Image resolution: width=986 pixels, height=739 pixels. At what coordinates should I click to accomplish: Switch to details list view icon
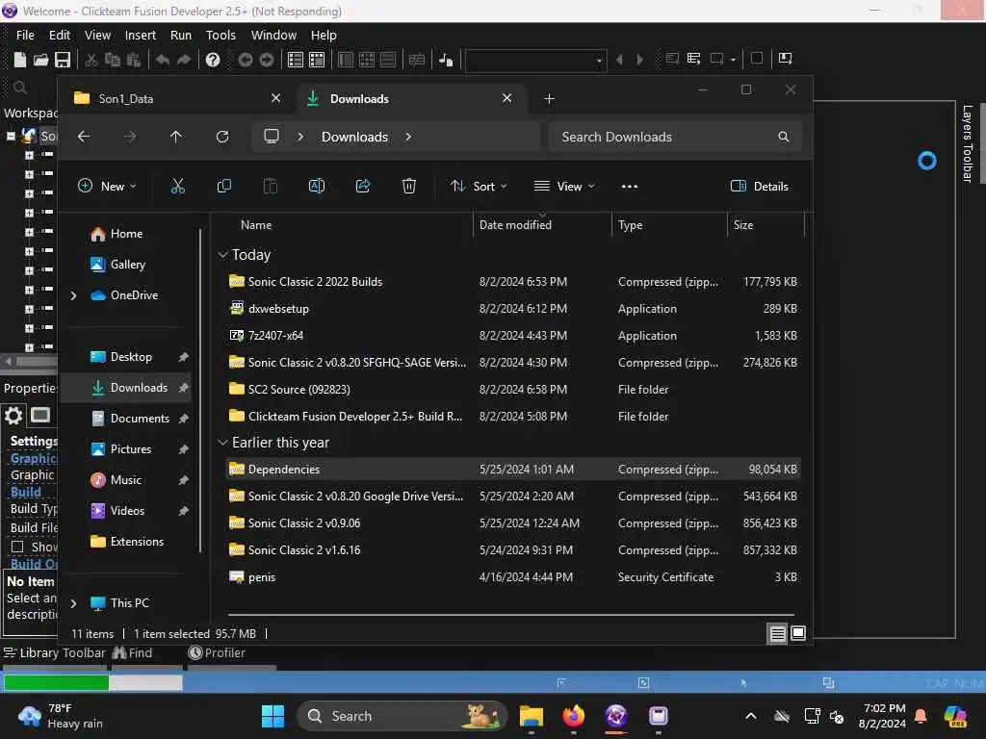(777, 633)
